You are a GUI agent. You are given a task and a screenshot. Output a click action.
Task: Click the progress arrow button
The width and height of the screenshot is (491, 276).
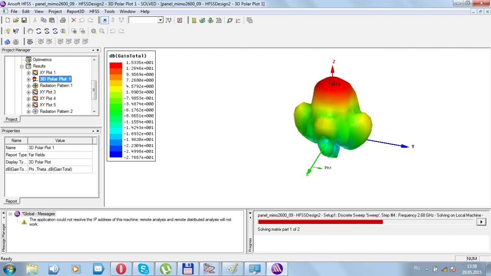click(481, 222)
